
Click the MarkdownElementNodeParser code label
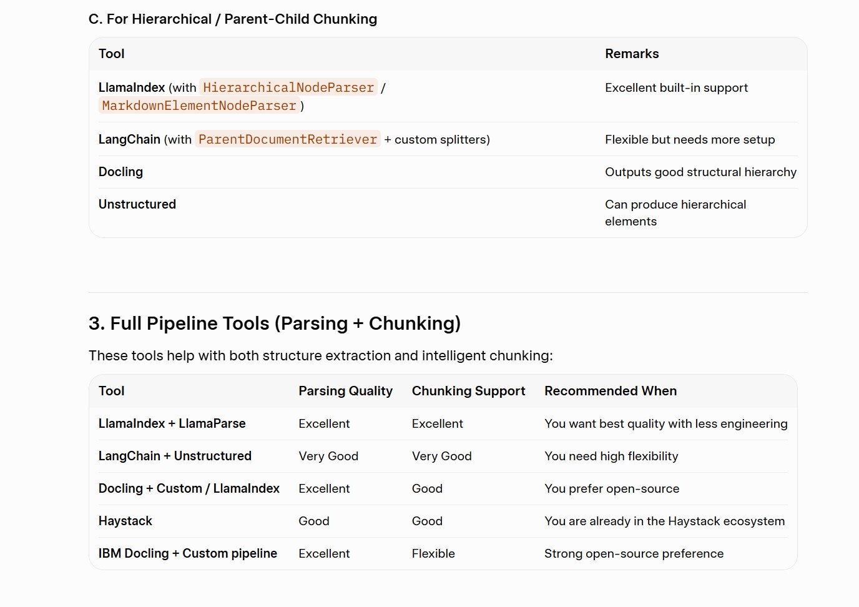click(x=199, y=106)
